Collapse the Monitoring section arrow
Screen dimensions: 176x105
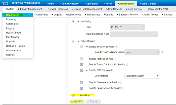pos(78,22)
